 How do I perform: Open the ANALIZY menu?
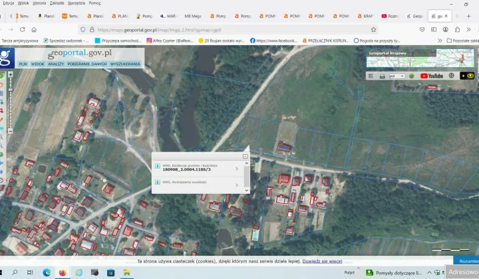pyautogui.click(x=57, y=64)
